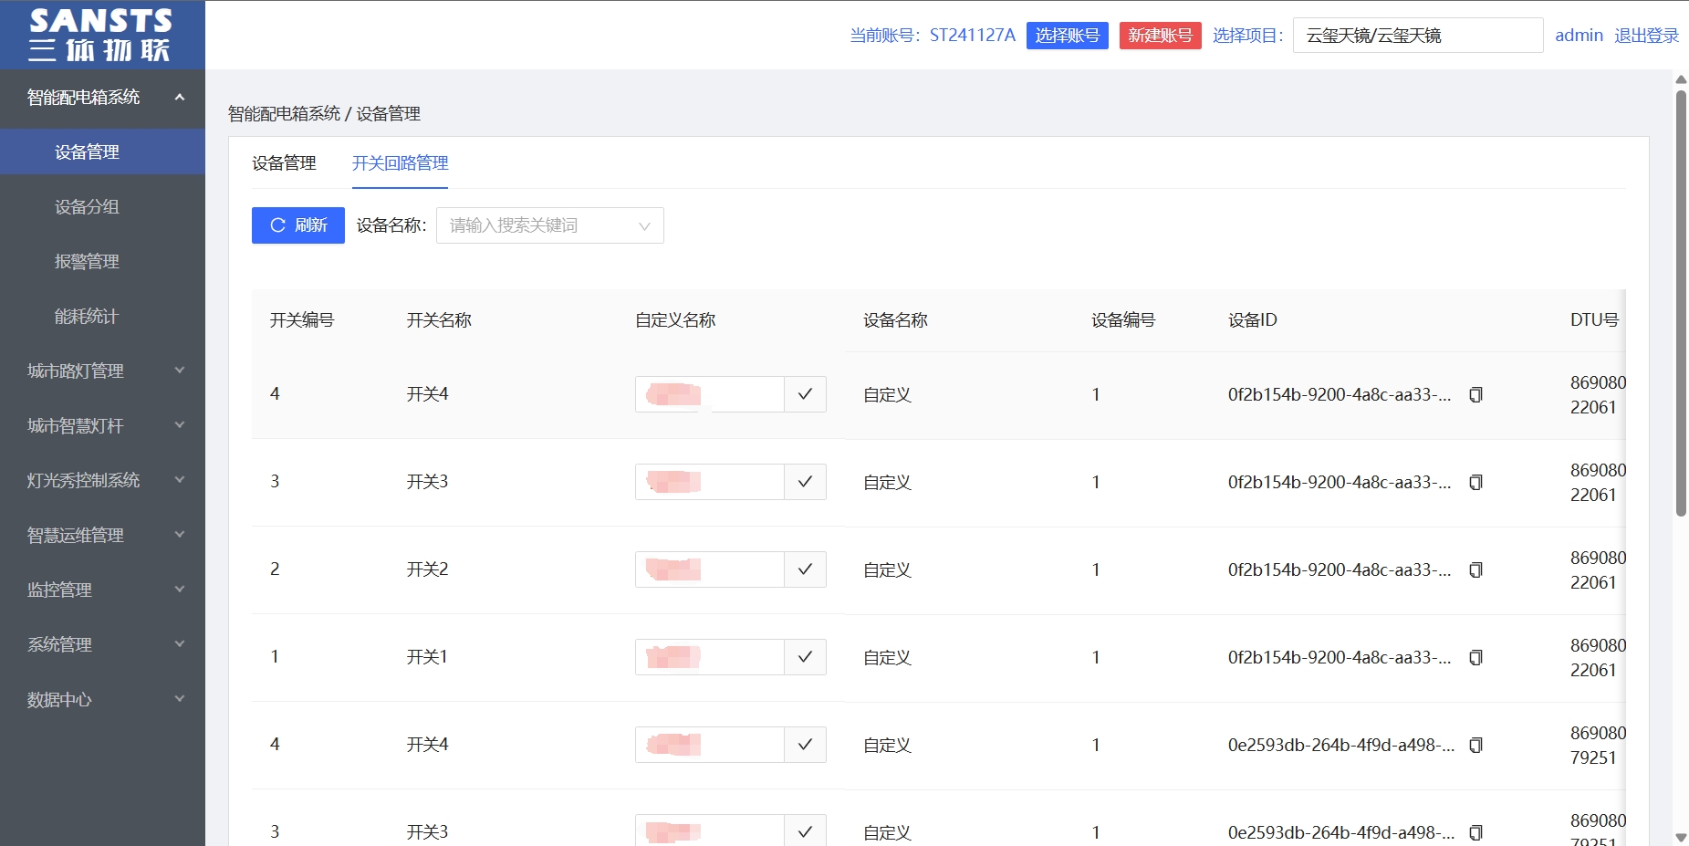Click the 设备编号 column header
Image resolution: width=1689 pixels, height=846 pixels.
[1123, 320]
